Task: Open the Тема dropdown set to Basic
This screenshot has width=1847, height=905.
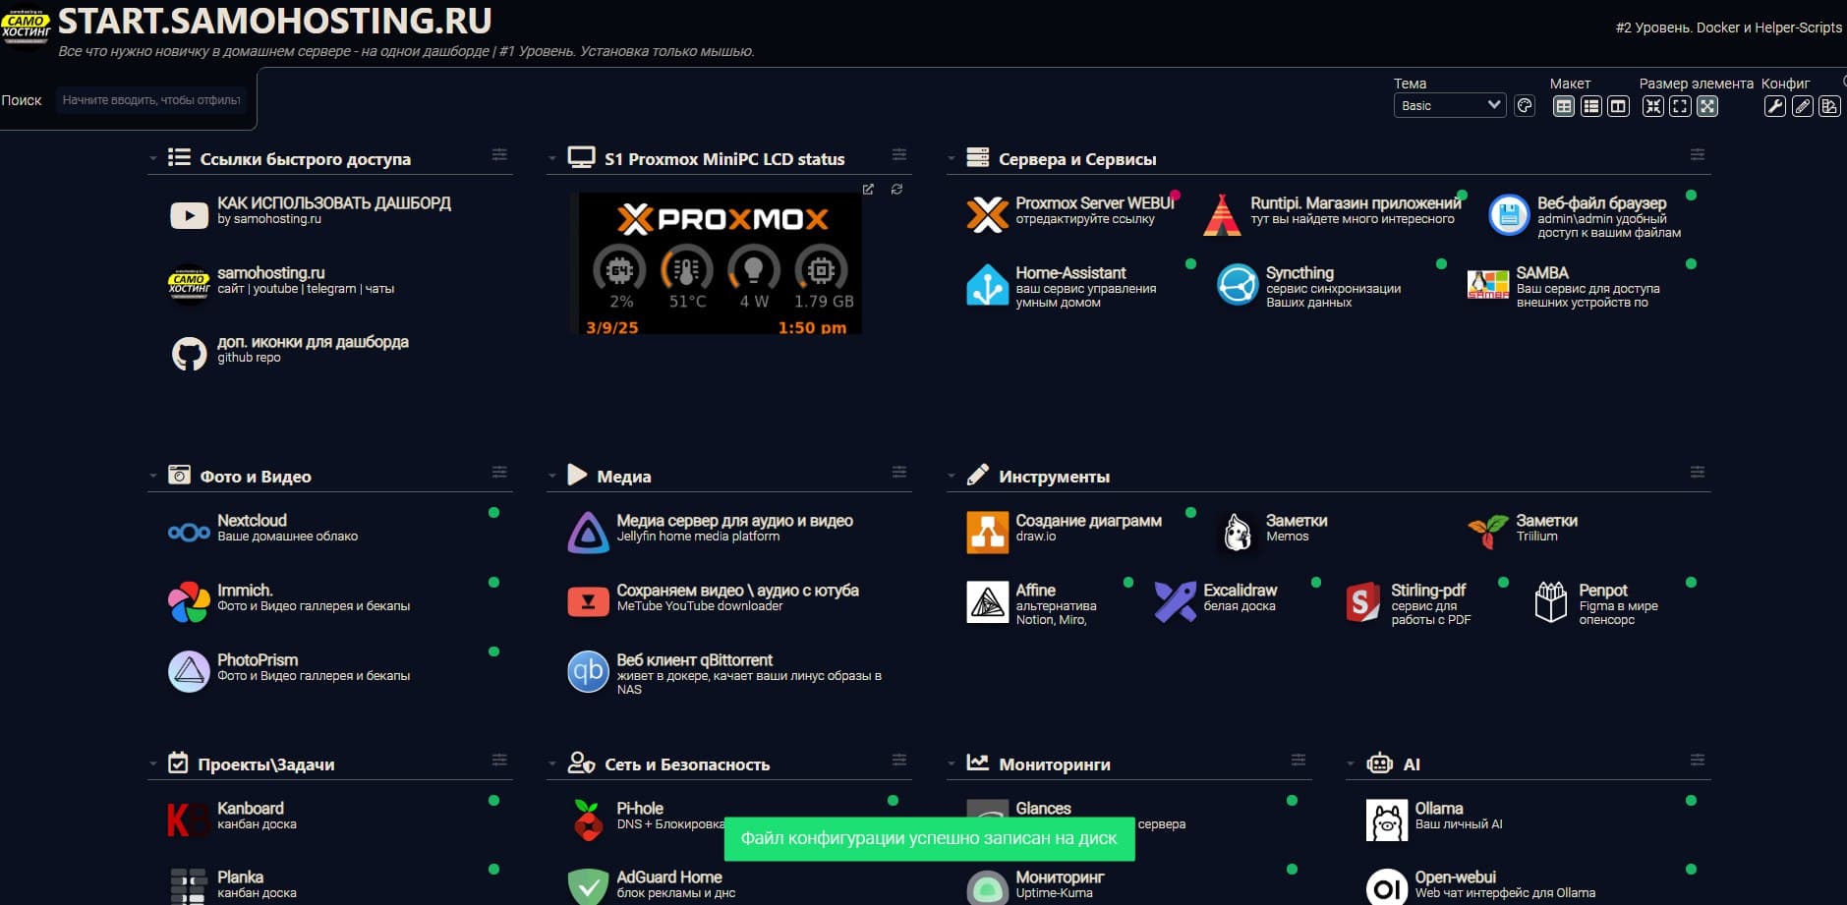Action: 1449,105
